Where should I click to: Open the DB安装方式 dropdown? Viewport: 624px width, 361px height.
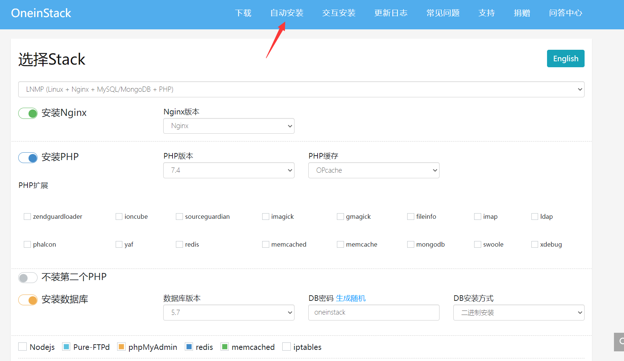coord(519,313)
